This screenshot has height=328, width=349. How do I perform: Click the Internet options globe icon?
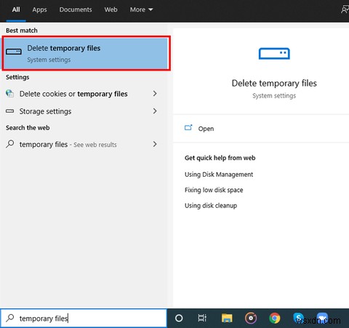coord(9,93)
